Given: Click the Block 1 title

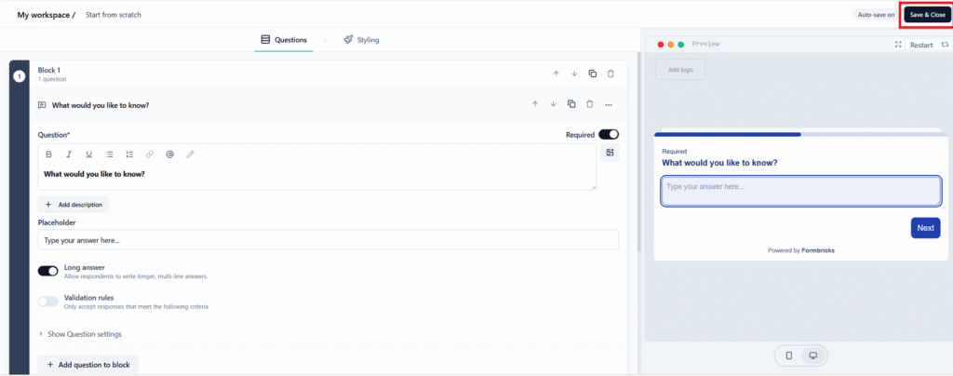Looking at the screenshot, I should point(49,70).
